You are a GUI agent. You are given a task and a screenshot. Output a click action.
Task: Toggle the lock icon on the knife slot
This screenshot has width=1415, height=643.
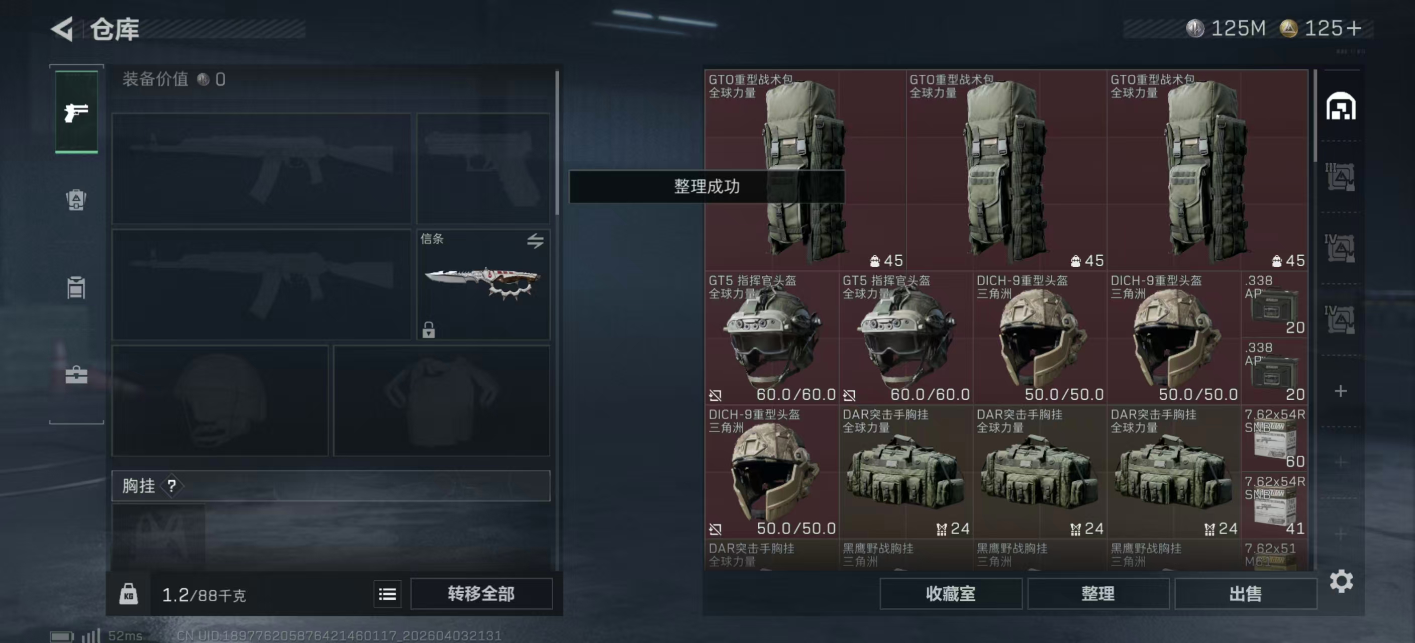pos(429,330)
